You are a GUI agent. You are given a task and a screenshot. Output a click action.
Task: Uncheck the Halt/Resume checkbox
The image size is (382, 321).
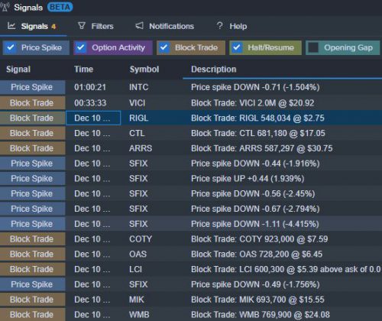[237, 47]
